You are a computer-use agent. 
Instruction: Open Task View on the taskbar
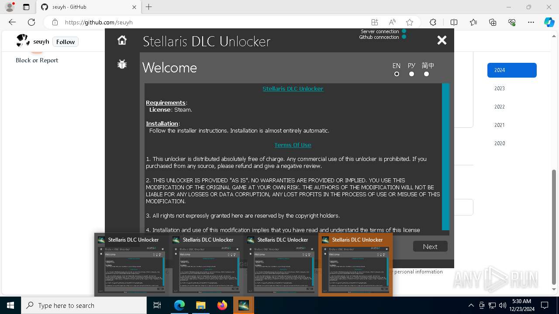point(157,305)
